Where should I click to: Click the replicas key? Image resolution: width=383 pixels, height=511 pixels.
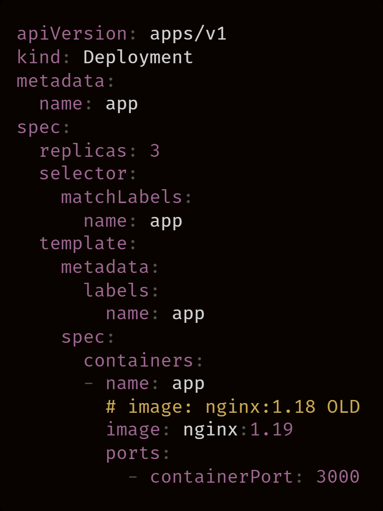[x=83, y=151]
